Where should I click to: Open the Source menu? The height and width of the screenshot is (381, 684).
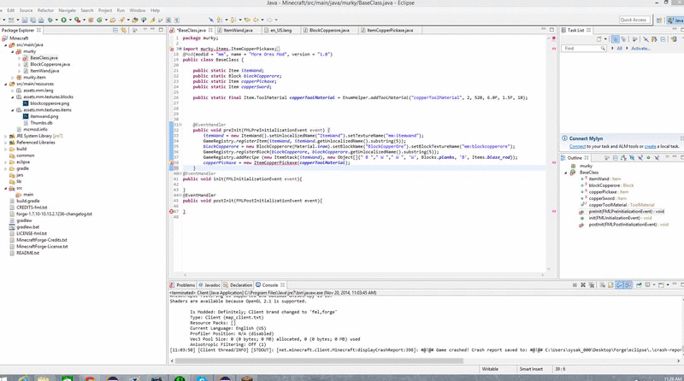pyautogui.click(x=26, y=10)
